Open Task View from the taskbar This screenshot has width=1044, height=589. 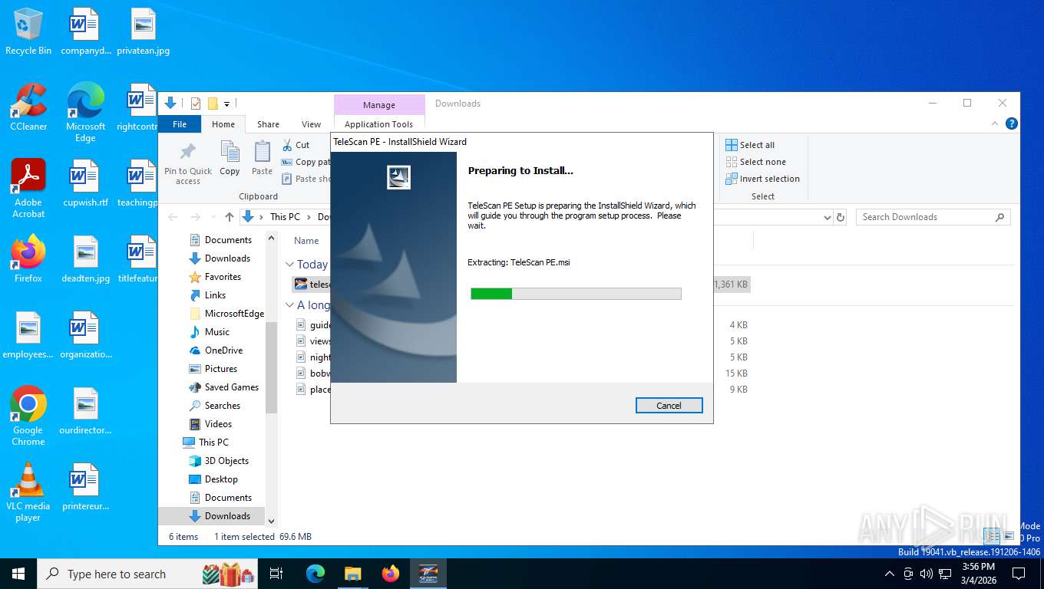coord(276,574)
